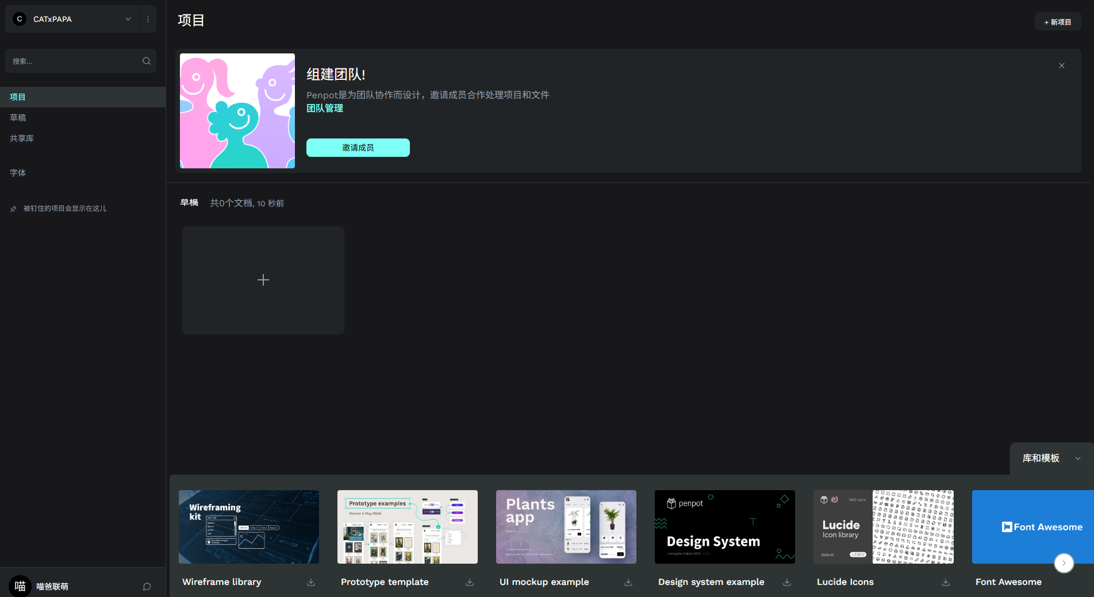Download the Wireframe library
Image resolution: width=1094 pixels, height=597 pixels.
(311, 582)
